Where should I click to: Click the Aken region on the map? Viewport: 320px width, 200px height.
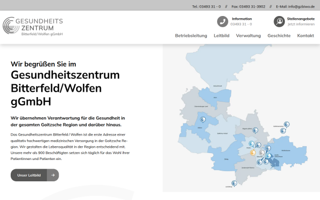click(215, 98)
